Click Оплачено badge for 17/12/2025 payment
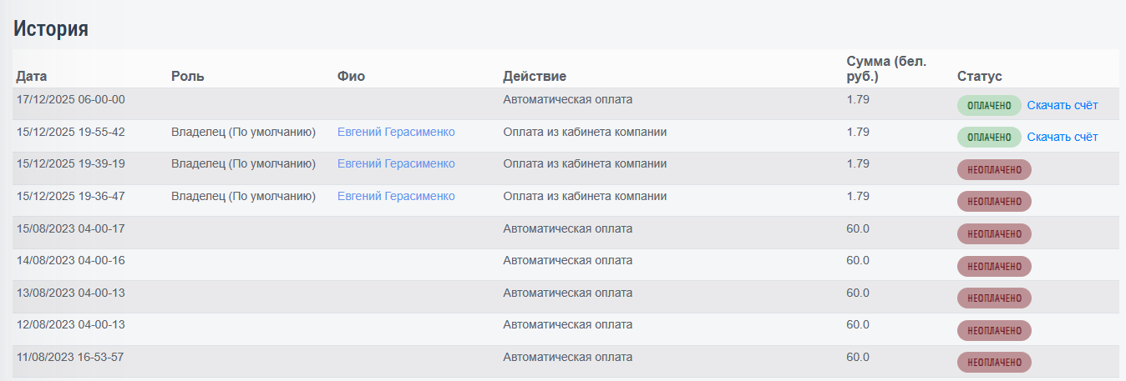This screenshot has width=1126, height=381. click(989, 106)
